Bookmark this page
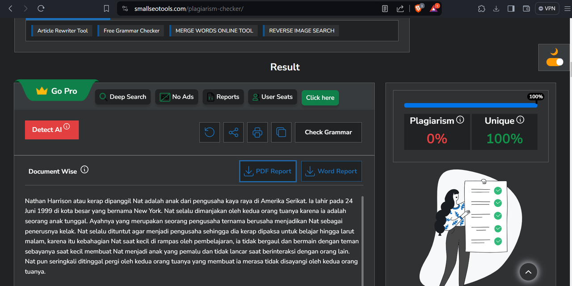The height and width of the screenshot is (286, 572). point(106,8)
